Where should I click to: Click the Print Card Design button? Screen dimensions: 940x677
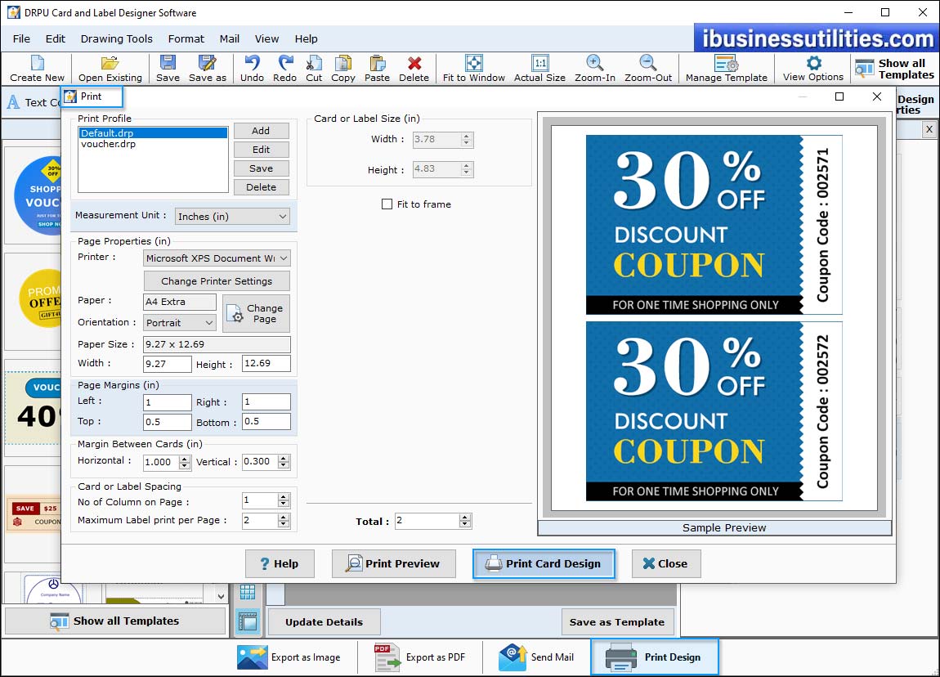544,563
